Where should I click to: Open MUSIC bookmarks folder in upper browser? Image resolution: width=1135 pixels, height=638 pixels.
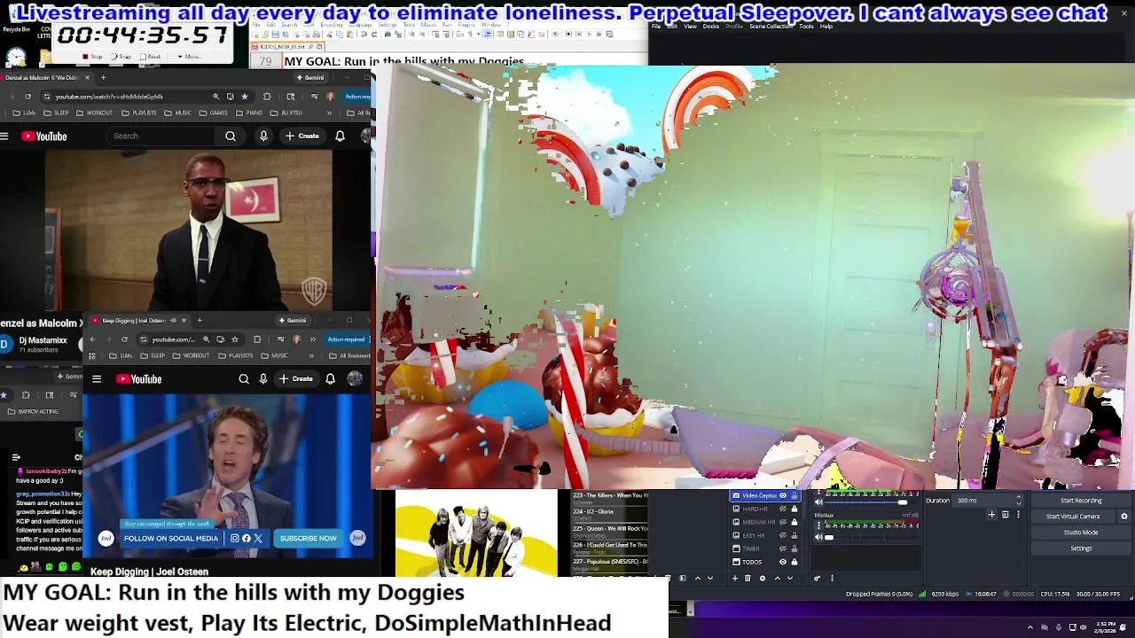[177, 113]
